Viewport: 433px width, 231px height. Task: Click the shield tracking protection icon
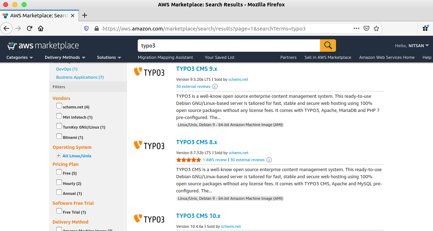point(86,28)
